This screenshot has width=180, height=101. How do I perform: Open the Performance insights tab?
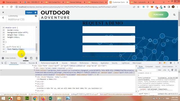(x=49, y=63)
